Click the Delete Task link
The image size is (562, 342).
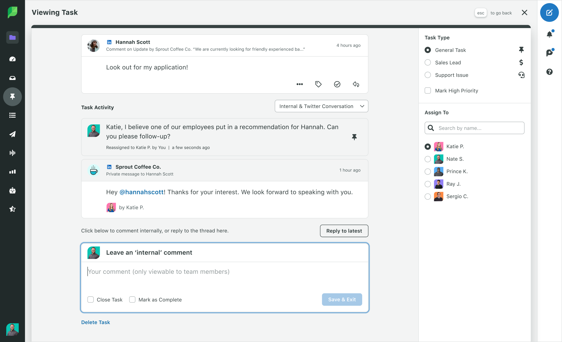96,322
